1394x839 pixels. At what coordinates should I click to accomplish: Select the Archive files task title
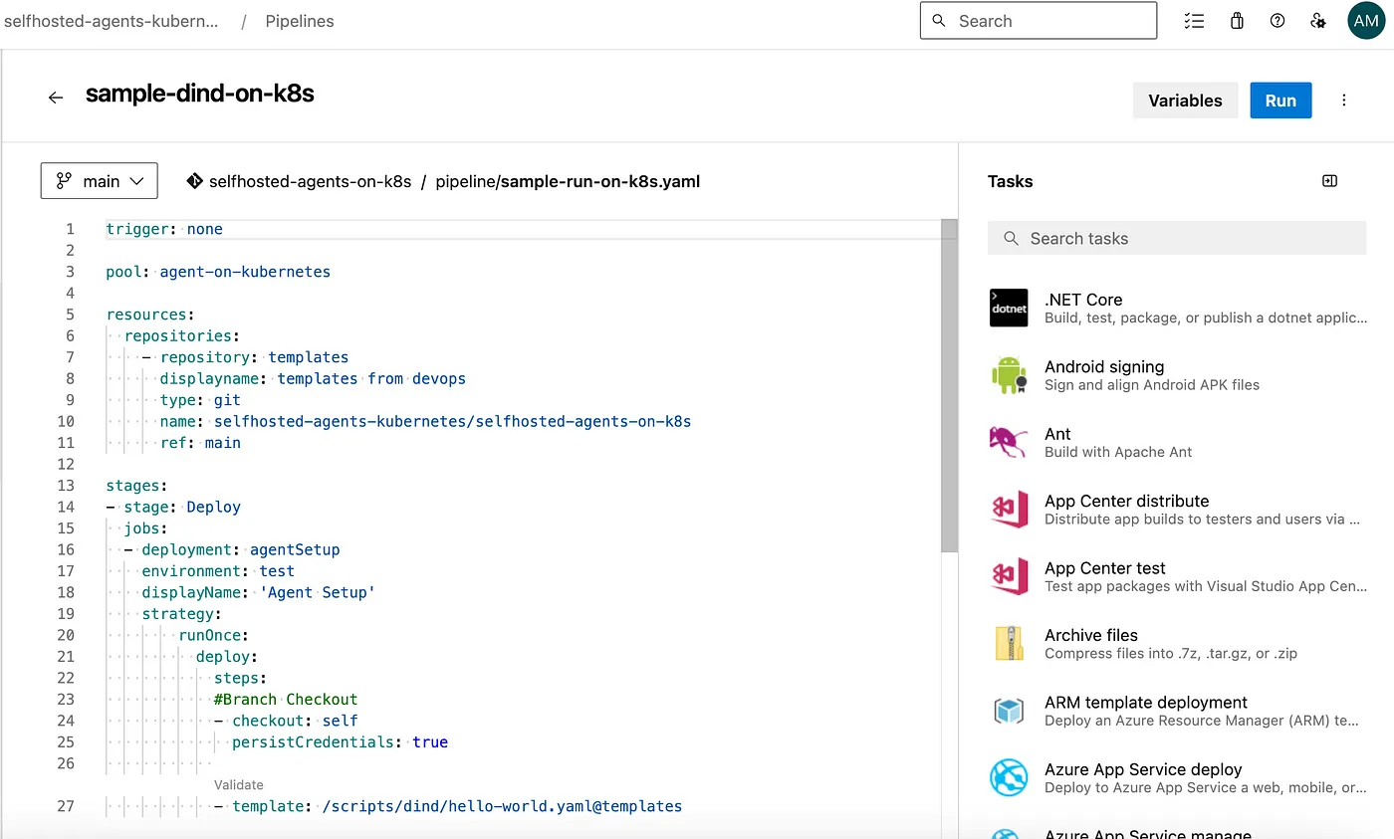(x=1091, y=635)
